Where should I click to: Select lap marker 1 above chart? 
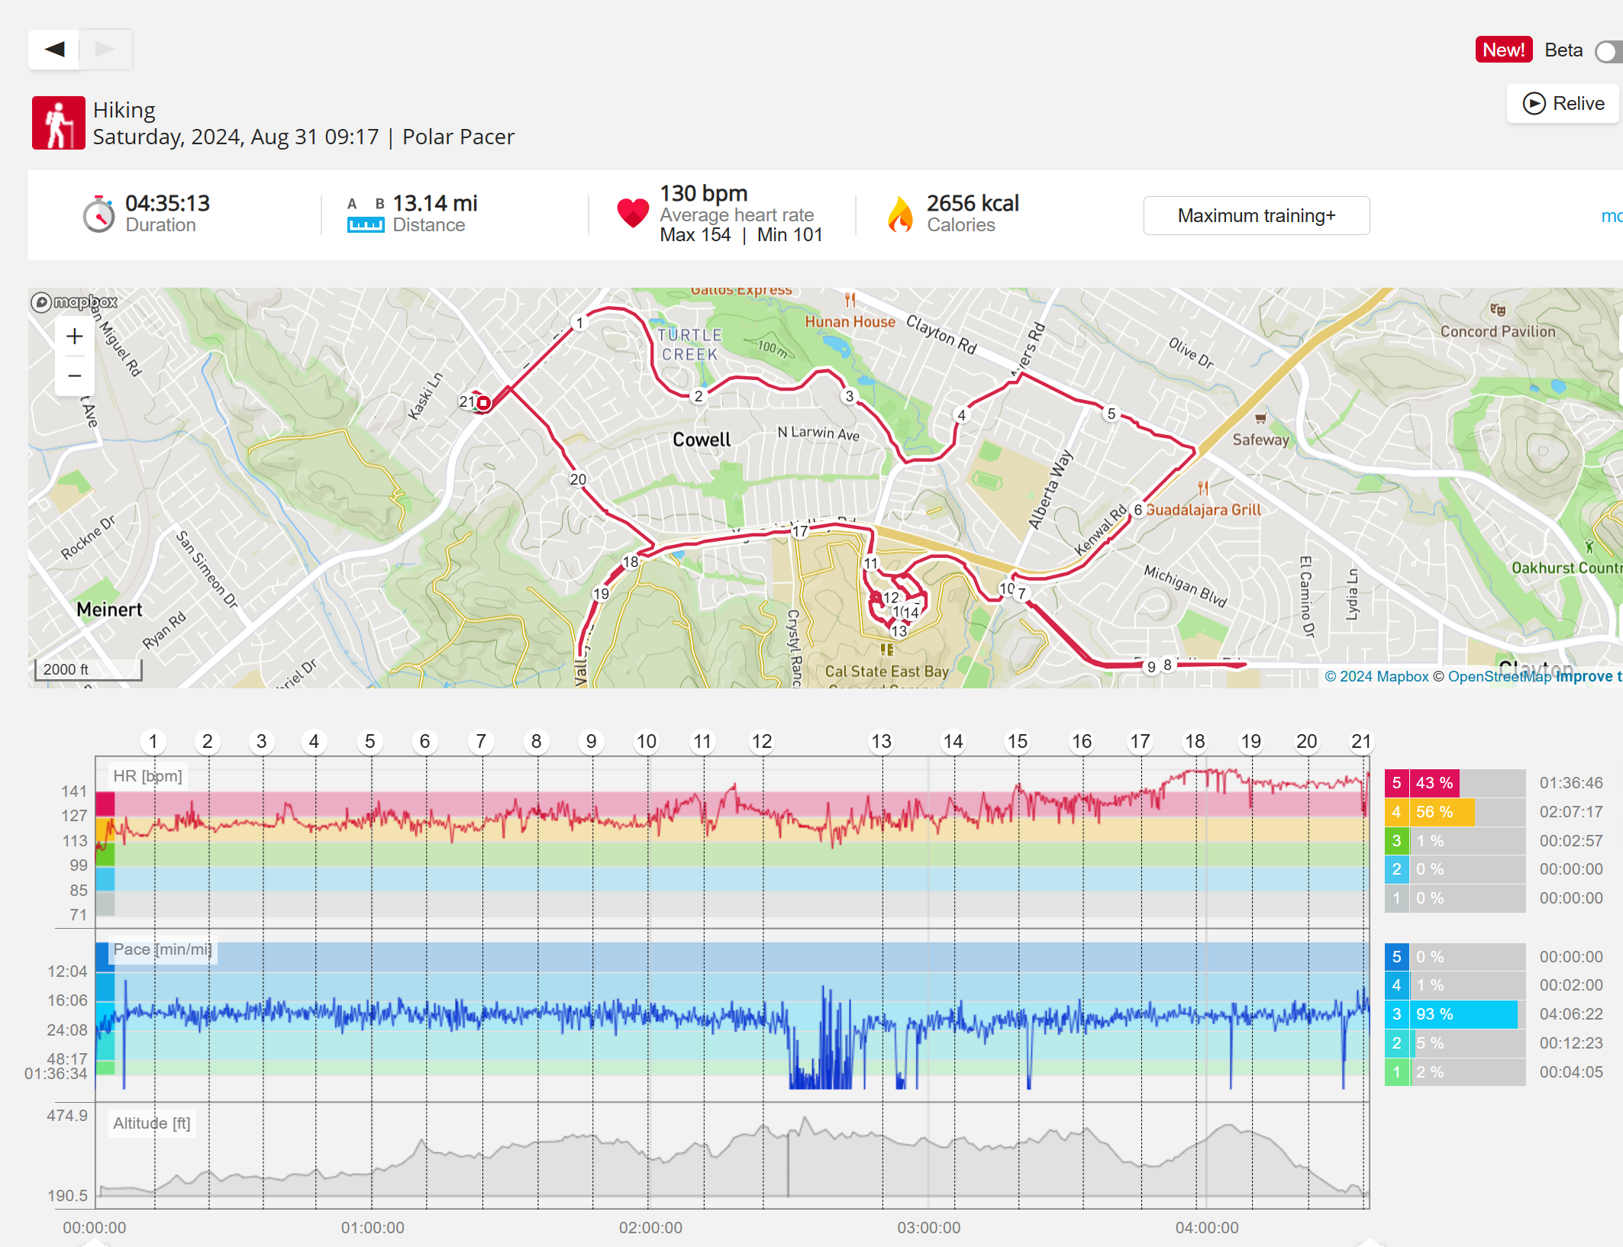[153, 741]
